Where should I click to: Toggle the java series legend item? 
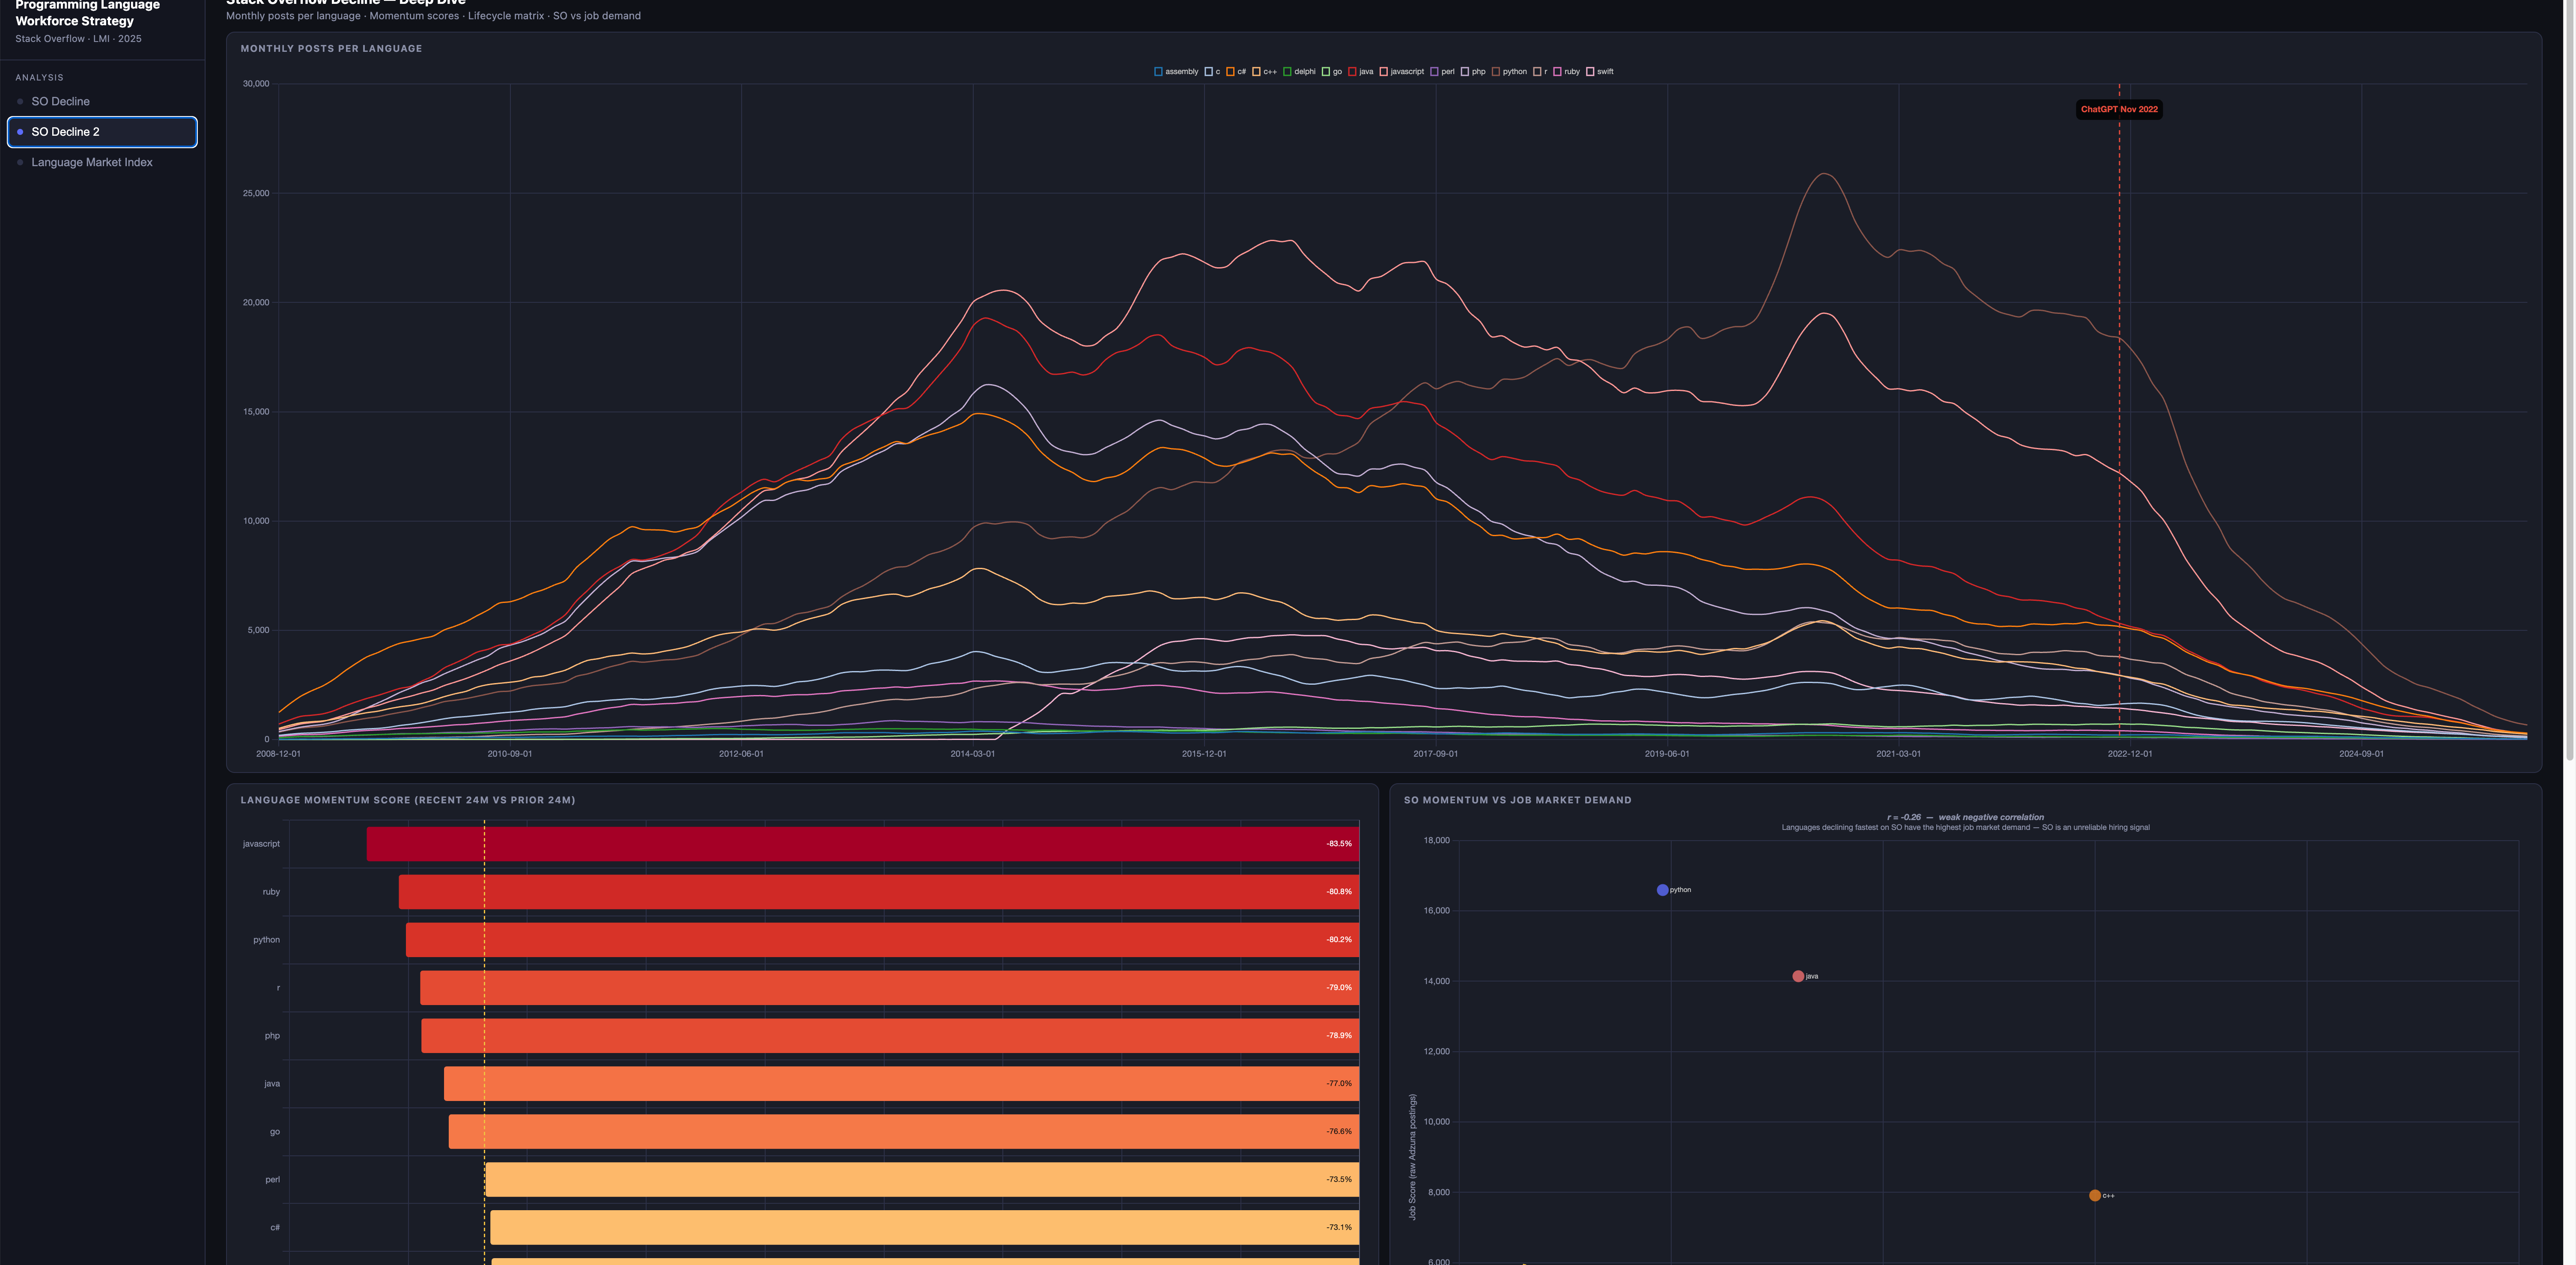[1361, 72]
